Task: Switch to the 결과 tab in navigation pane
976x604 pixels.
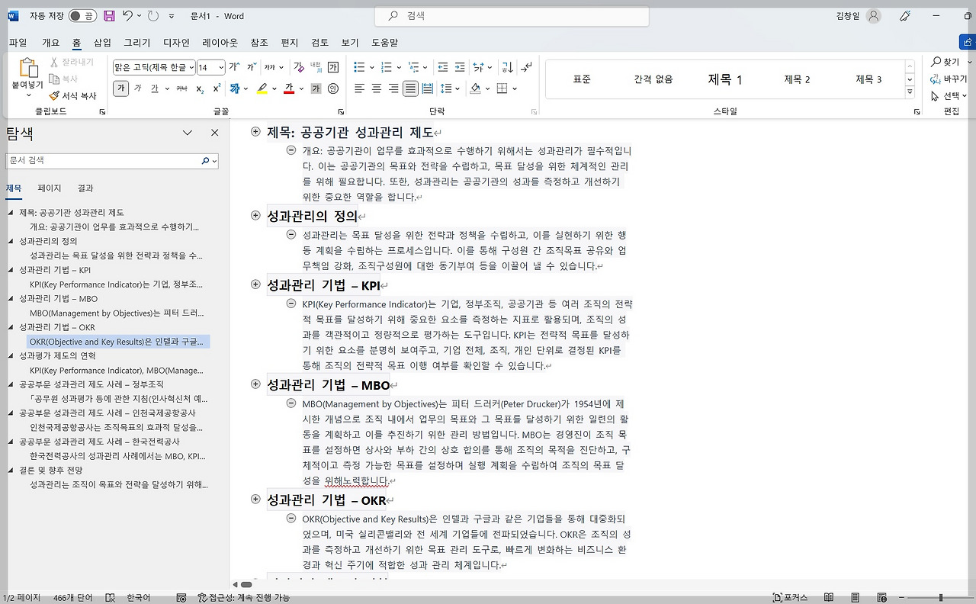Action: pyautogui.click(x=85, y=188)
